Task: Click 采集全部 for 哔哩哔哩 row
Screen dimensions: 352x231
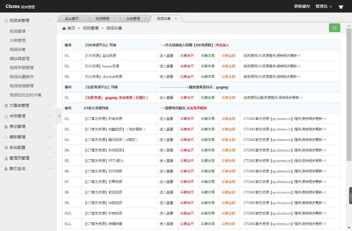Action: [228, 224]
